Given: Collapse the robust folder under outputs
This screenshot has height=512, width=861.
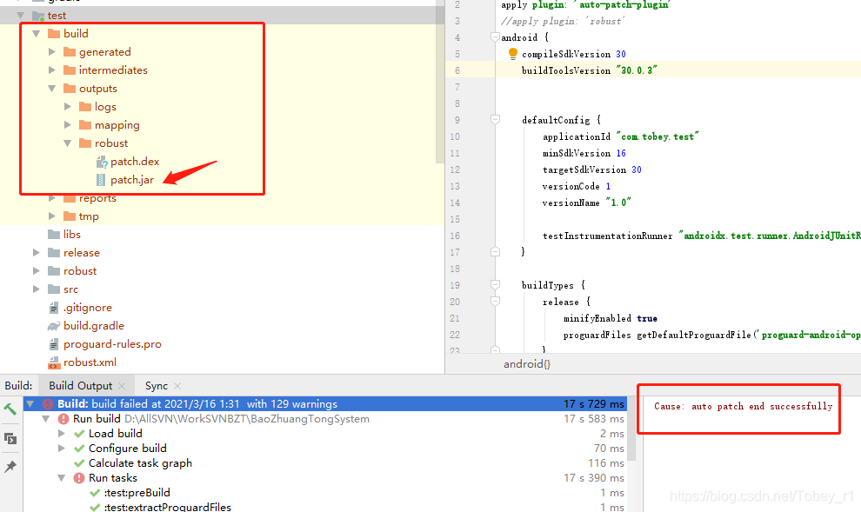Looking at the screenshot, I should (68, 143).
